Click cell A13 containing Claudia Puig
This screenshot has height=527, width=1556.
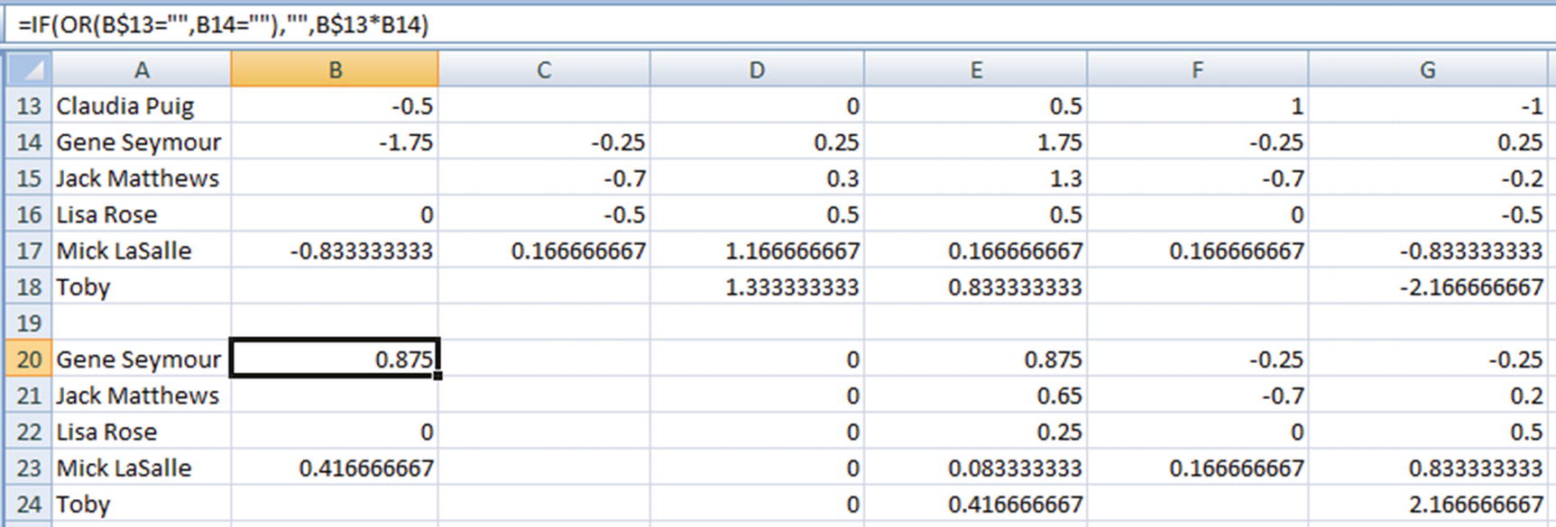point(142,106)
